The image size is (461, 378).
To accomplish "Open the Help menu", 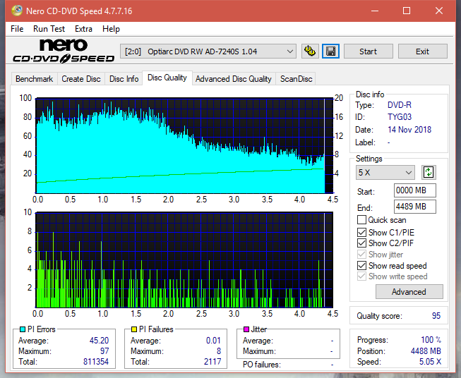I will coord(111,29).
